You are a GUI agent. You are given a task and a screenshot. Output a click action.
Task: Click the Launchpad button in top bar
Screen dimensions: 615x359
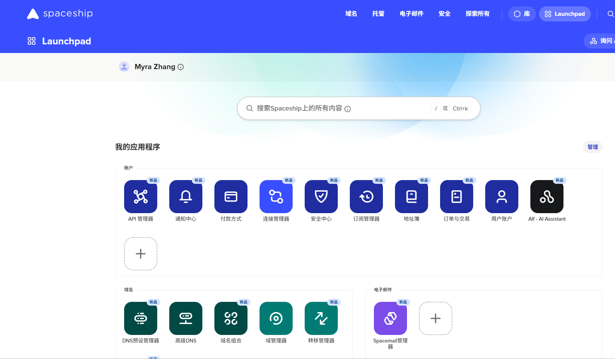coord(565,14)
